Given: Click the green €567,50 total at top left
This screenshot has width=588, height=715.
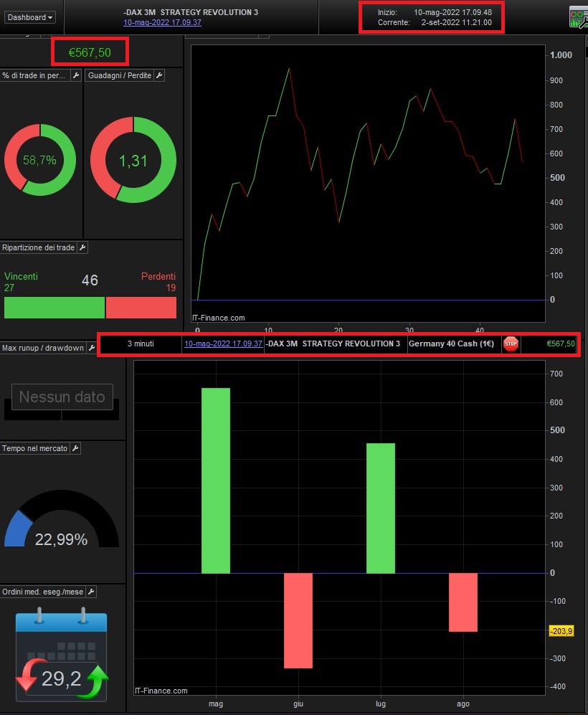Looking at the screenshot, I should tap(90, 52).
